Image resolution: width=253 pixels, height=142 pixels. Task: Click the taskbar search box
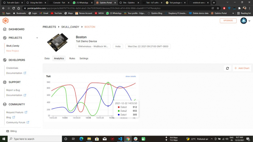point(35,139)
